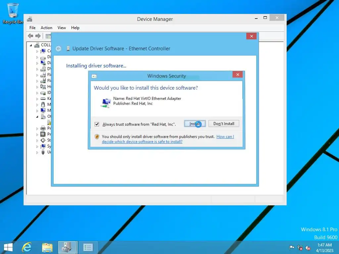Select the IDE controllers category icon

pos(43,93)
